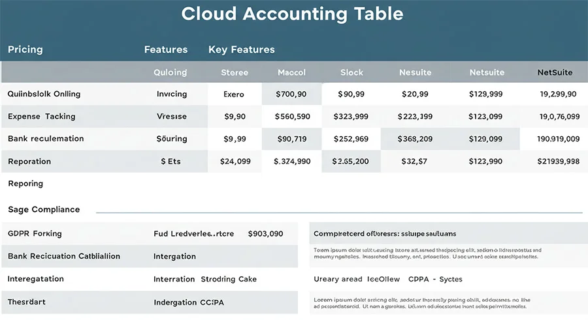Viewport: 588px width, 320px height.
Task: Click the Compinetcerd ofUoresrs heading
Action: pos(385,233)
